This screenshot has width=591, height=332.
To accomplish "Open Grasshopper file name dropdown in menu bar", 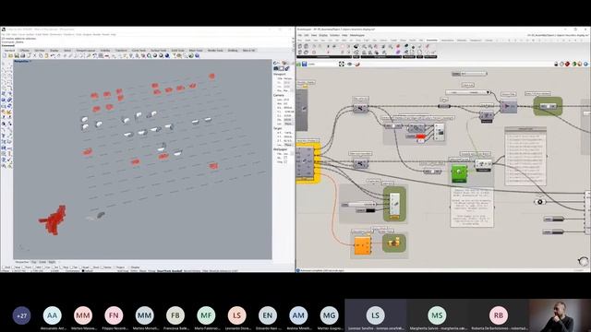I will point(557,35).
